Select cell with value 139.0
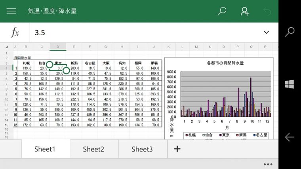 [26, 68]
